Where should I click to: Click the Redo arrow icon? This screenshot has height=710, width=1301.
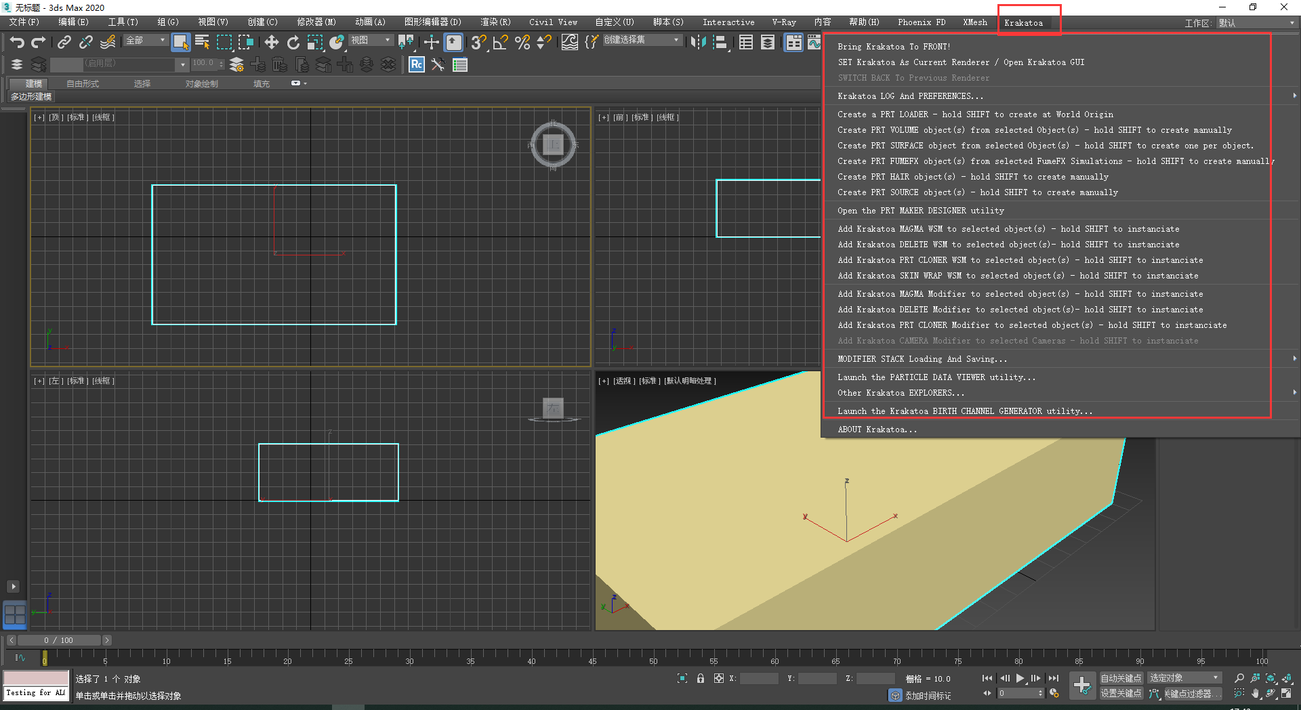pyautogui.click(x=39, y=42)
